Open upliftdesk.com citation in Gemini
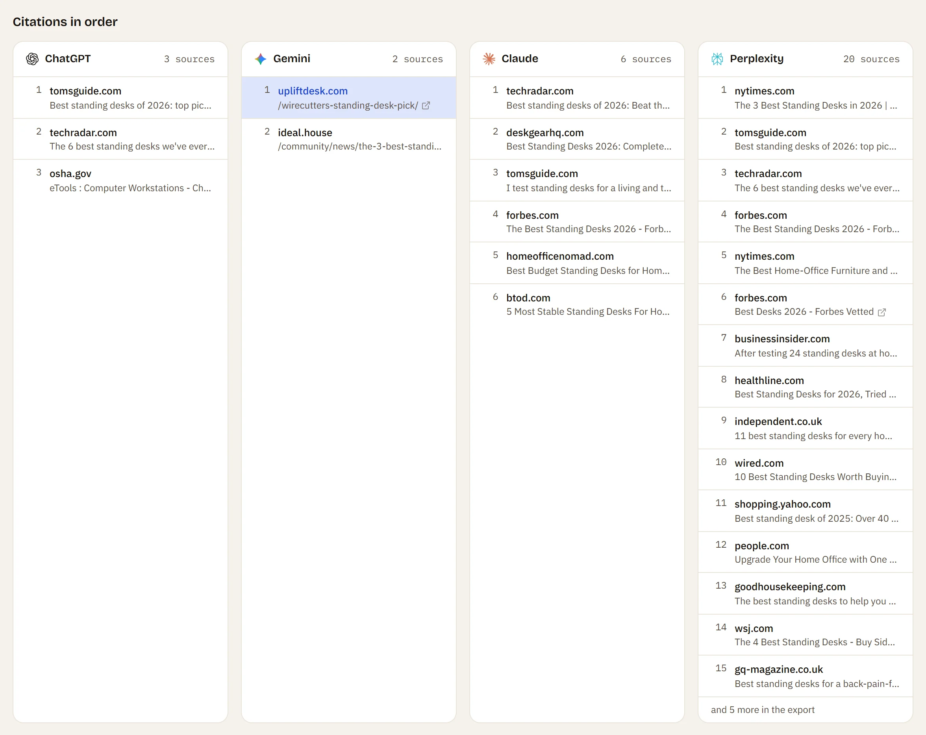The image size is (926, 735). (349, 98)
